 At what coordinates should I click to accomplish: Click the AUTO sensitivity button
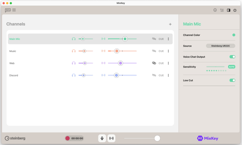click(x=231, y=67)
